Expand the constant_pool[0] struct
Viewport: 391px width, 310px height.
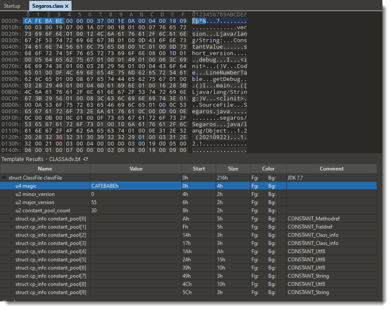(12, 219)
